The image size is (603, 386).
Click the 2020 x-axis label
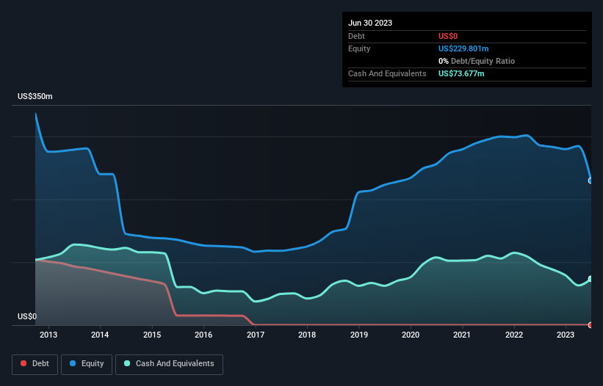click(x=411, y=335)
